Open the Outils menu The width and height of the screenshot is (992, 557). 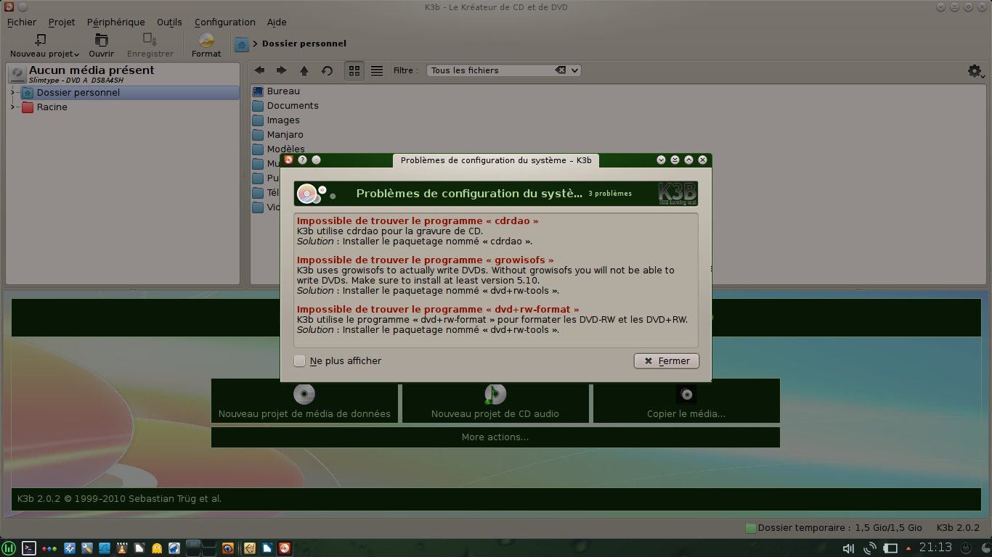[x=170, y=22]
